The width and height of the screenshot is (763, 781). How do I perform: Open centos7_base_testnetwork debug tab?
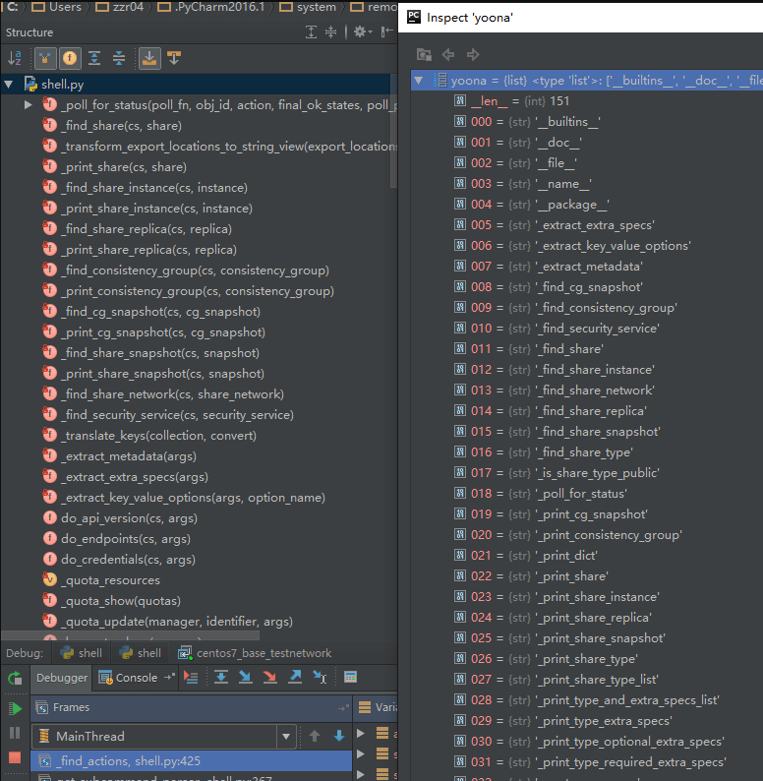(x=255, y=653)
